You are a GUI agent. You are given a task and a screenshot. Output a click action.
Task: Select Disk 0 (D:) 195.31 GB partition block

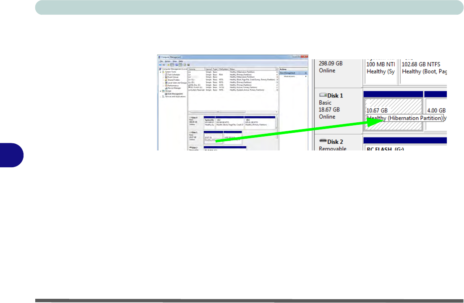tap(260, 122)
